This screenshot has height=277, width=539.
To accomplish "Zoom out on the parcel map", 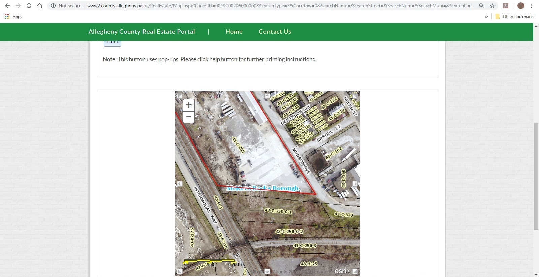I will (189, 117).
